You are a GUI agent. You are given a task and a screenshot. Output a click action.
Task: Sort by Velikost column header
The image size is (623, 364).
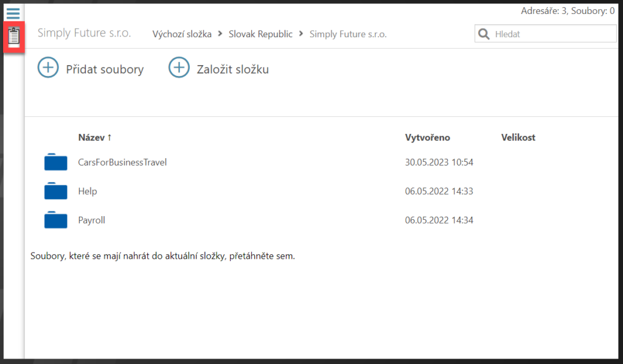[x=518, y=138]
